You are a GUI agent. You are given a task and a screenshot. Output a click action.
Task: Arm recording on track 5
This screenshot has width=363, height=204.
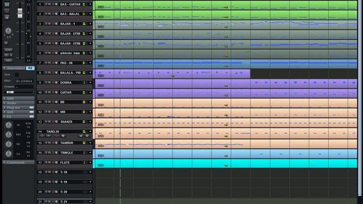tap(53, 43)
